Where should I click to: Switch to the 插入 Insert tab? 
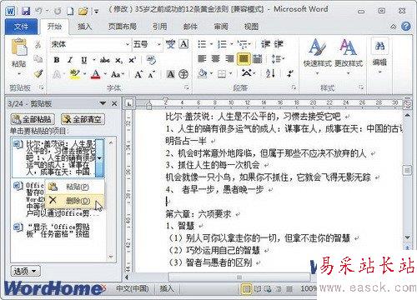click(85, 27)
